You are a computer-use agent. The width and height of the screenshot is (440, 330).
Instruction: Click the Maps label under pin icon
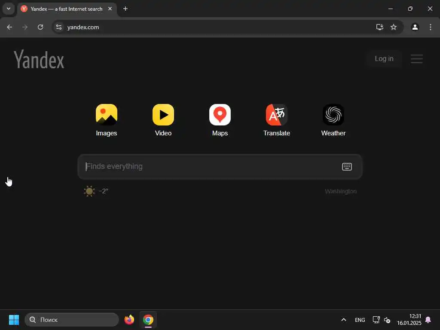pyautogui.click(x=220, y=133)
